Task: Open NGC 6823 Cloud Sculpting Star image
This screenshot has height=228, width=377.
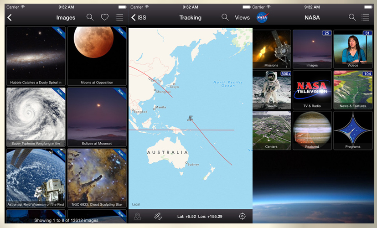Action: pos(97,178)
